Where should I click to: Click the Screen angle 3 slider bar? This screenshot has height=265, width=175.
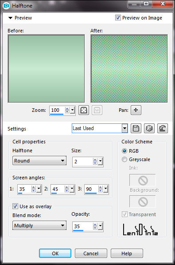pos(91,193)
